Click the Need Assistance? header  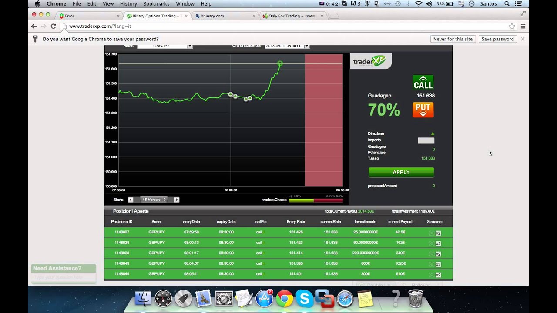(64, 268)
